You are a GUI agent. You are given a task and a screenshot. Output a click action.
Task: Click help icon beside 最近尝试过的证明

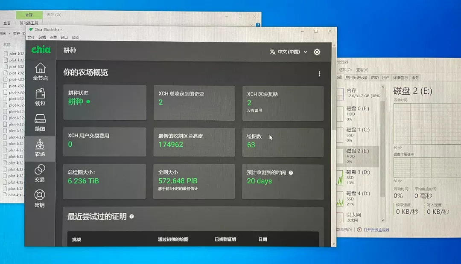click(x=131, y=217)
